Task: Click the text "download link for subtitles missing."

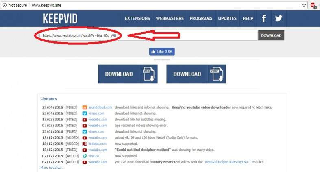Action: (x=140, y=120)
